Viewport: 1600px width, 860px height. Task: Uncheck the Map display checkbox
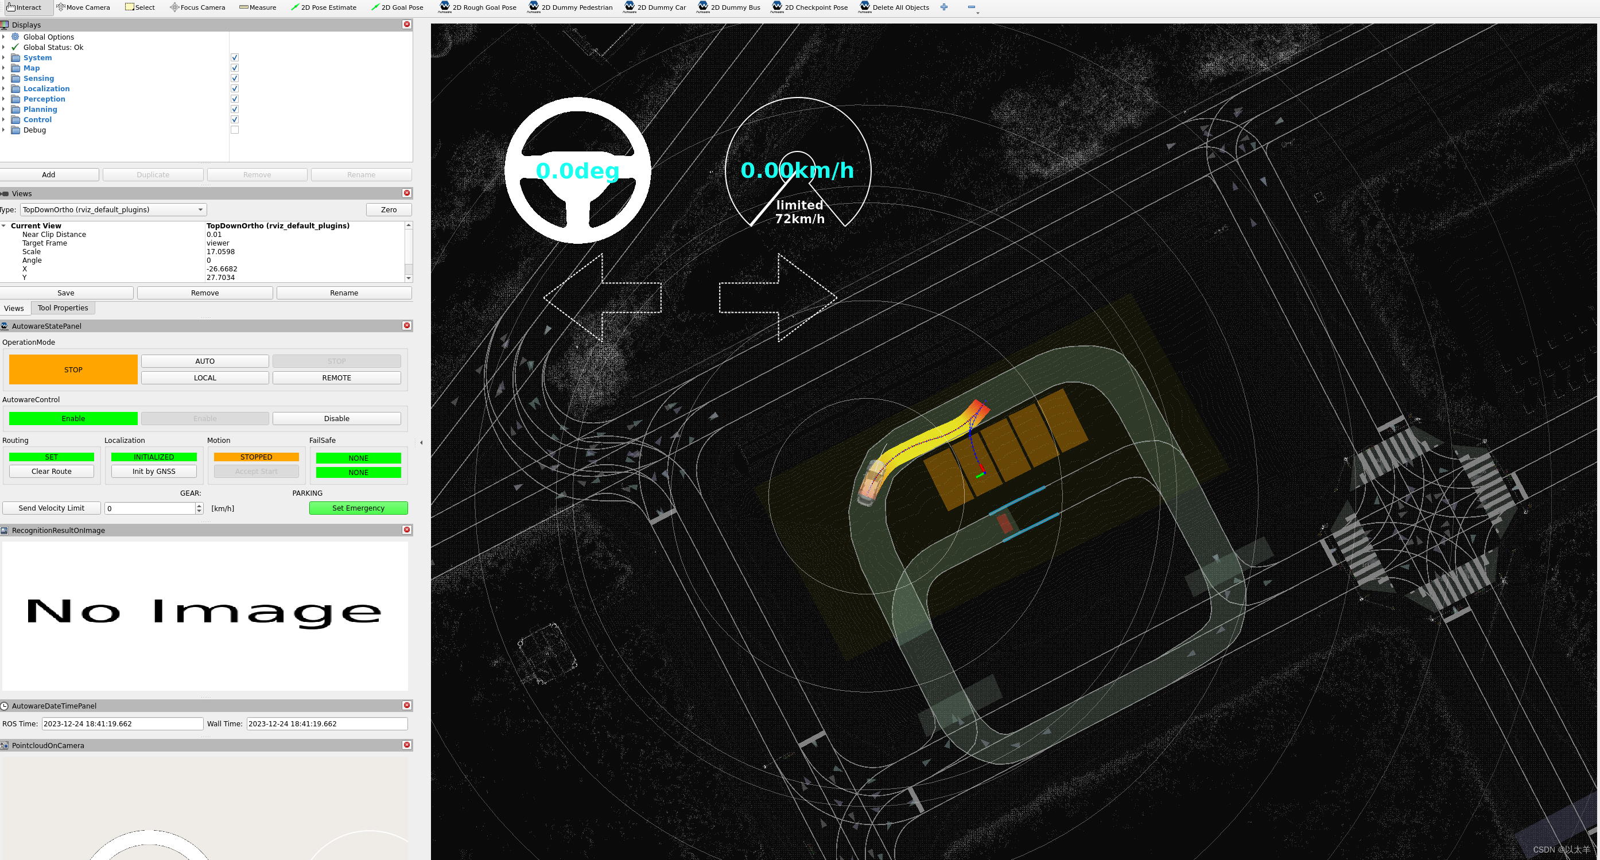click(x=235, y=68)
